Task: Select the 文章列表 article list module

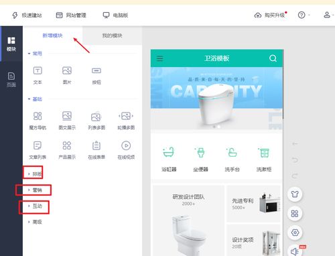Action: pyautogui.click(x=38, y=150)
